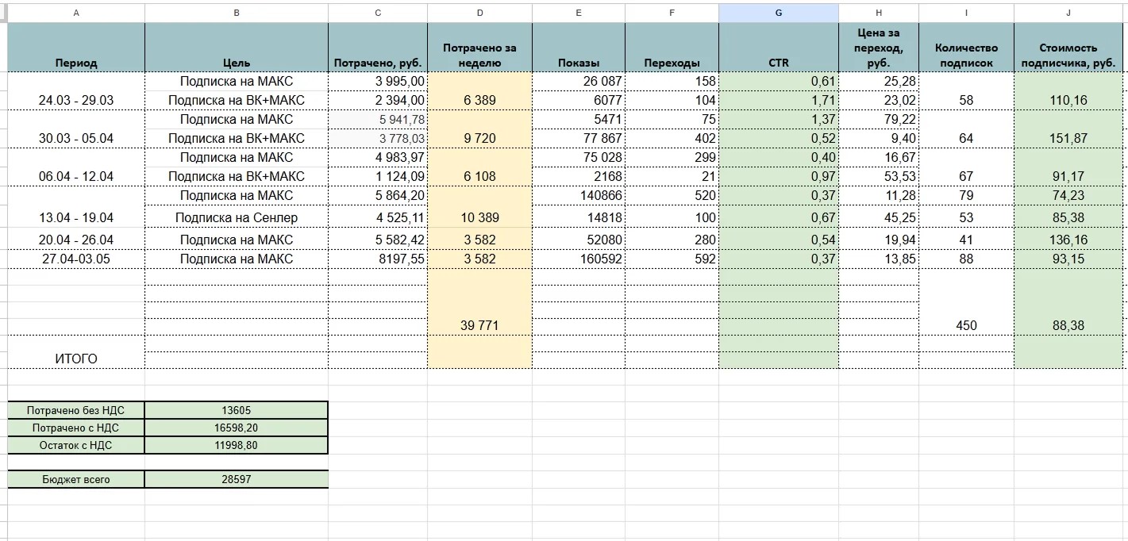Click the 'Остаток с НДС' label
The image size is (1128, 541).
click(76, 445)
